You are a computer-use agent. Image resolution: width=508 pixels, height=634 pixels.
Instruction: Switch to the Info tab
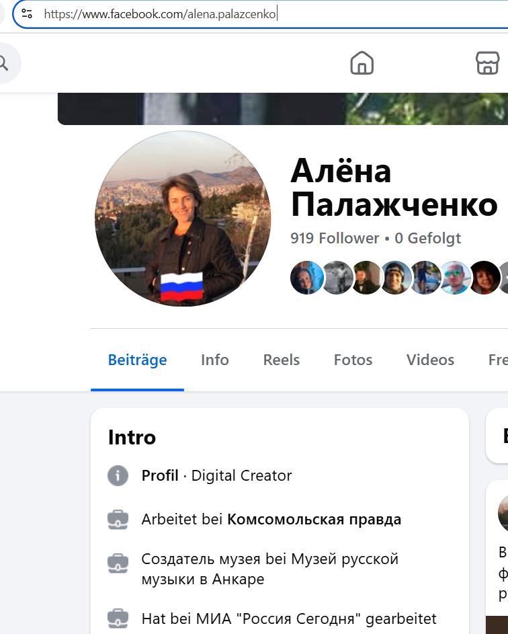coord(214,360)
